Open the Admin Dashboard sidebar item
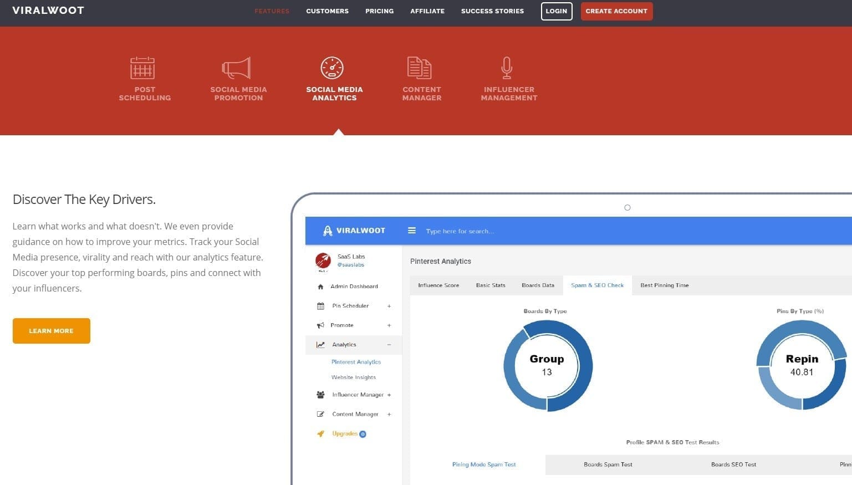 tap(354, 287)
